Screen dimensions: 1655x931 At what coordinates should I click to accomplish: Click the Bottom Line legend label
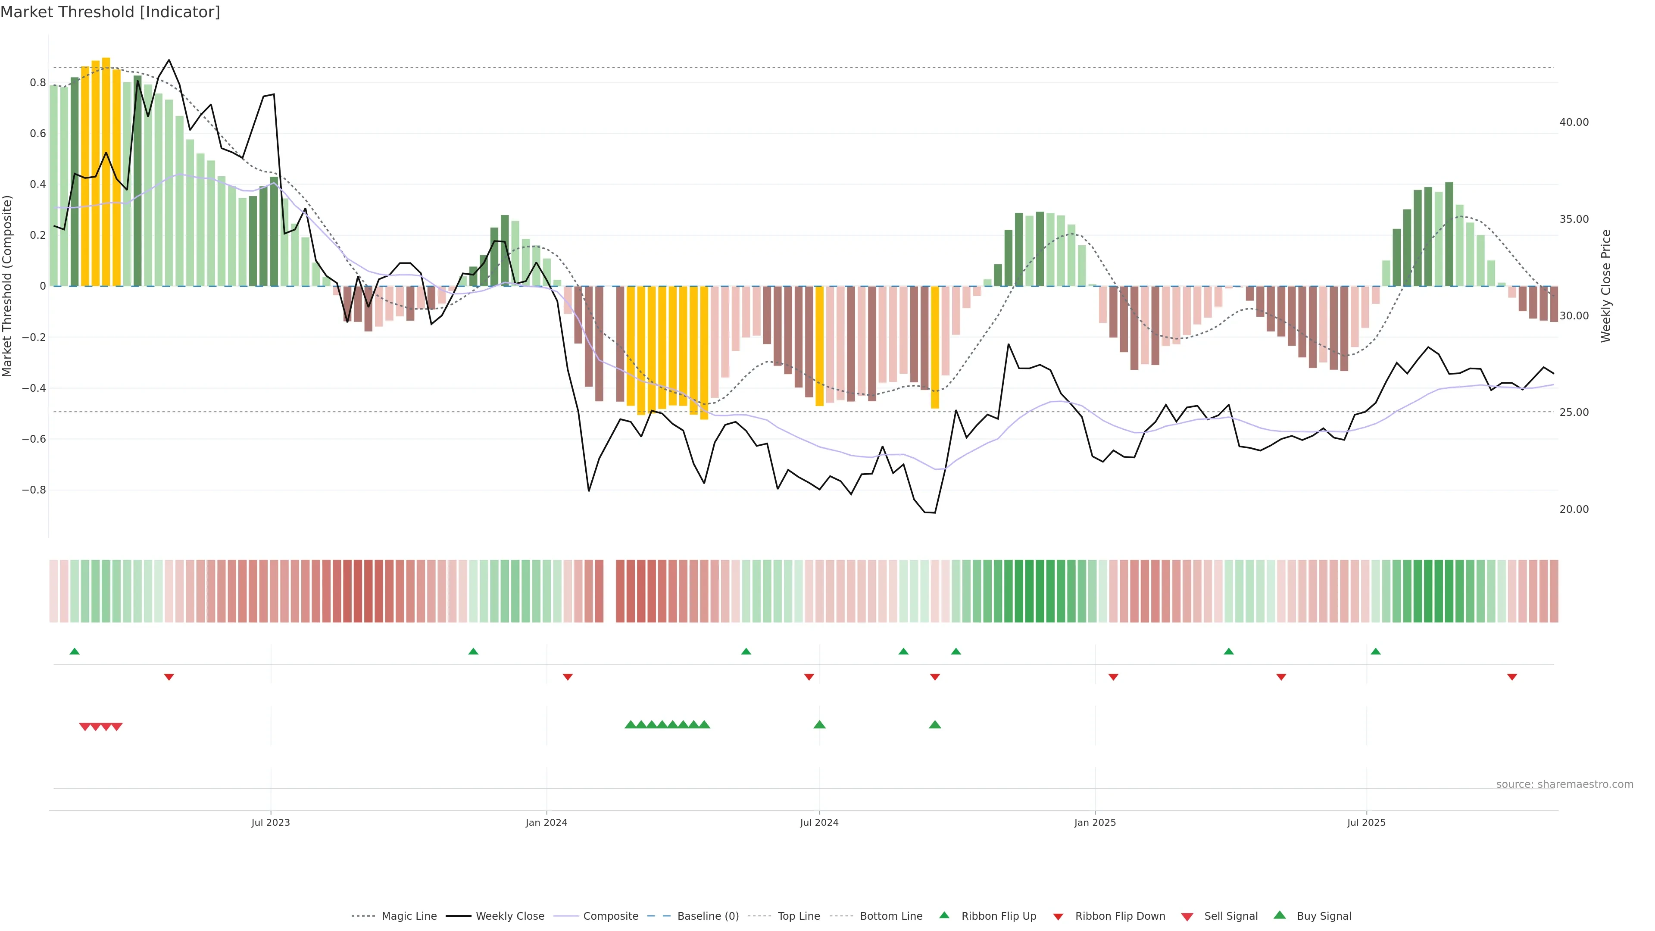[x=890, y=916]
